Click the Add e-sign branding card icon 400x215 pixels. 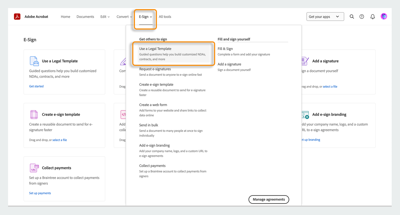(304, 114)
